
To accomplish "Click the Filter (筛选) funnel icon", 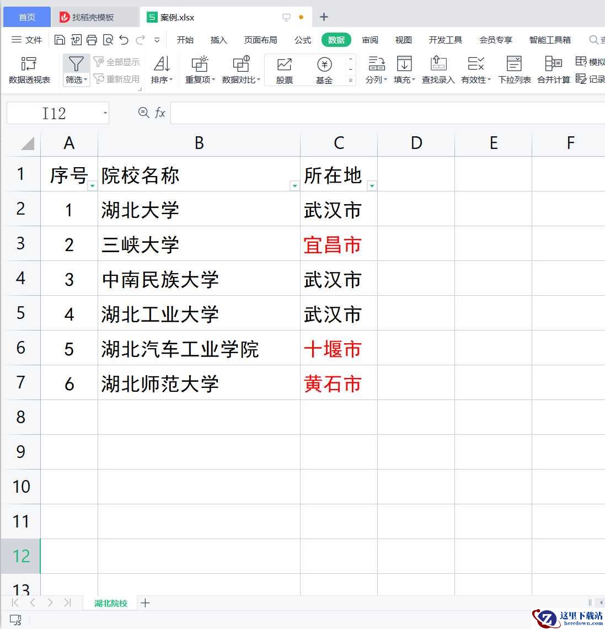I will (76, 64).
